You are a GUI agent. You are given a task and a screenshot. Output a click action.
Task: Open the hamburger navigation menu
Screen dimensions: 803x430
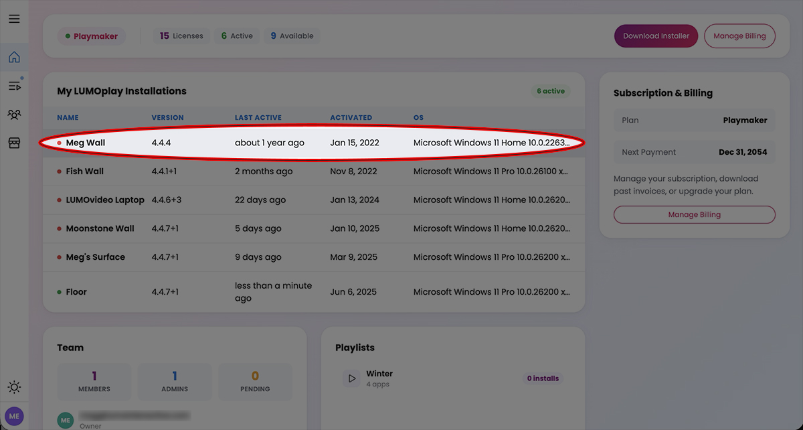(x=14, y=18)
